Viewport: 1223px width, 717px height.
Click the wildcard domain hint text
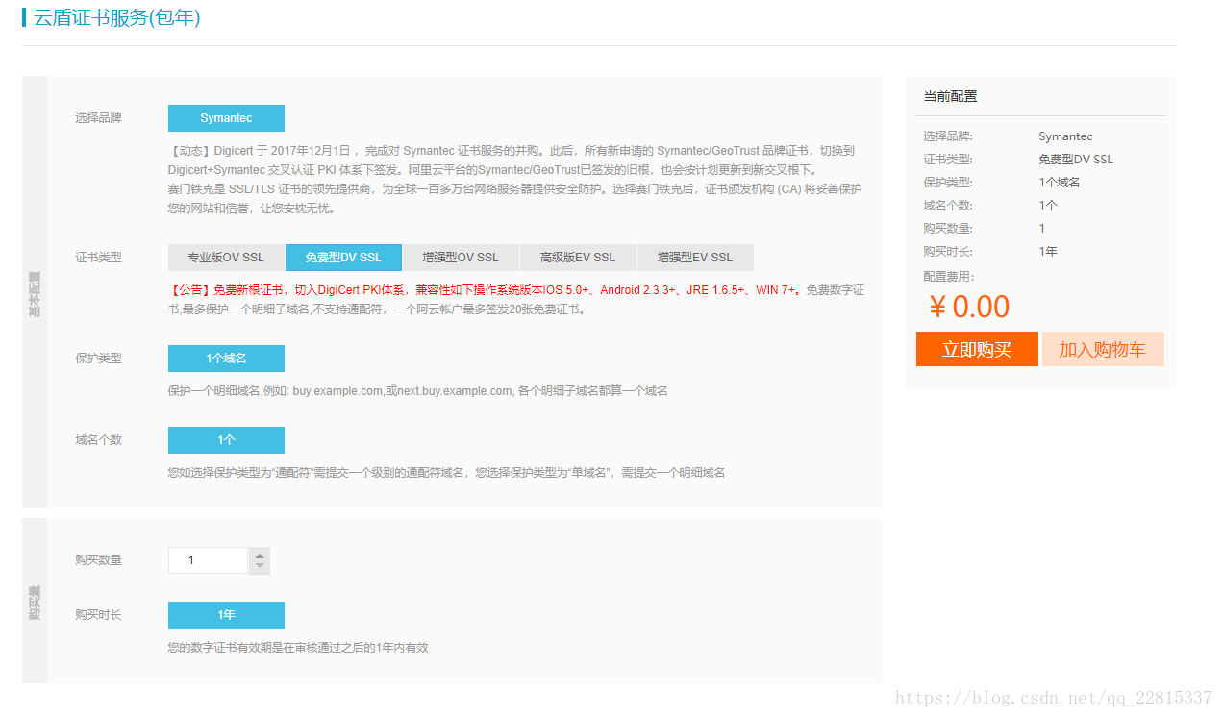point(446,473)
